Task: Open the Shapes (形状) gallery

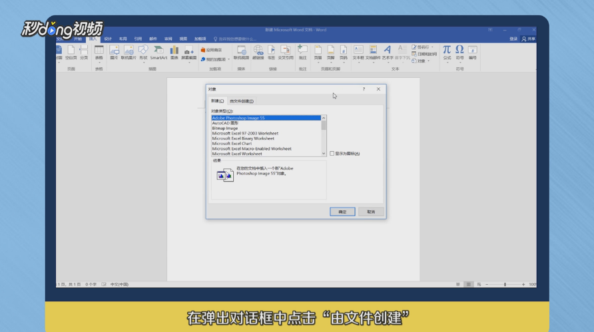Action: (x=143, y=53)
